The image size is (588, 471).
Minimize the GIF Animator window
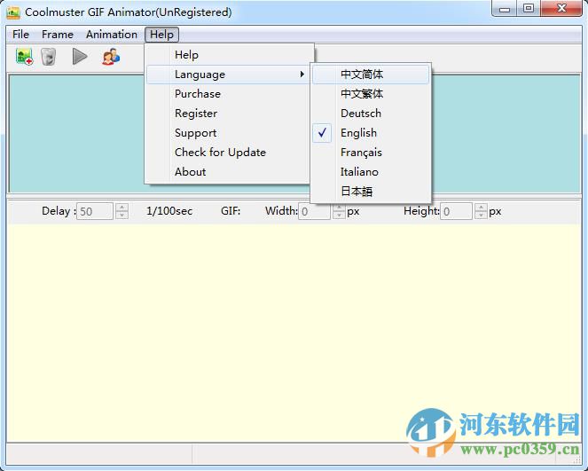coord(505,9)
